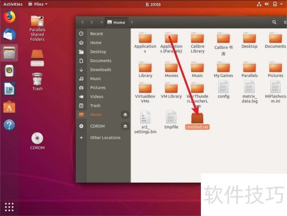
Task: Go back with the back arrow
Action: 83,22
